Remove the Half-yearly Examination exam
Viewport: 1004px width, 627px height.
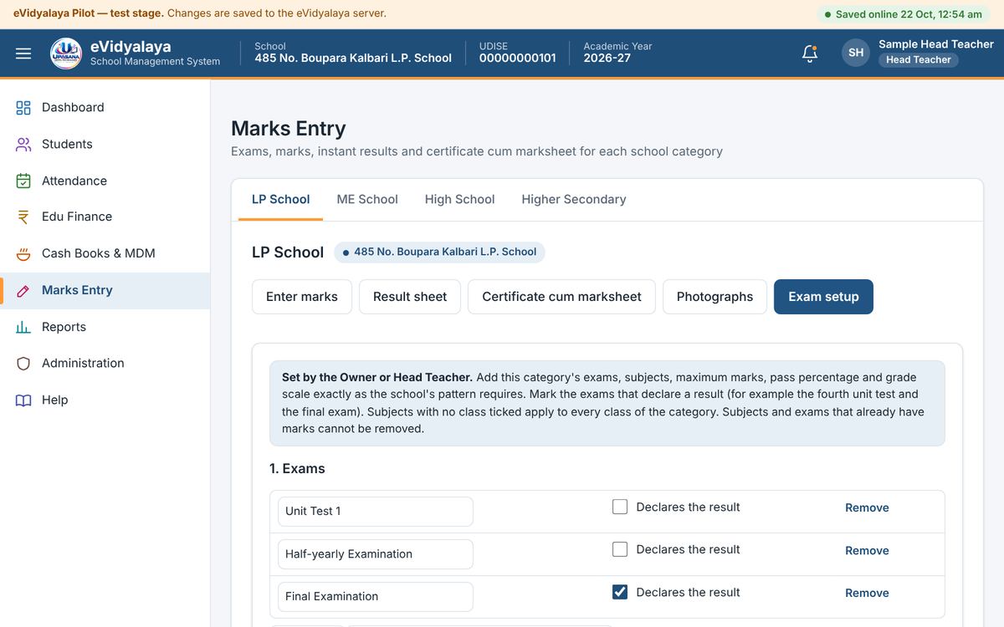click(x=867, y=551)
